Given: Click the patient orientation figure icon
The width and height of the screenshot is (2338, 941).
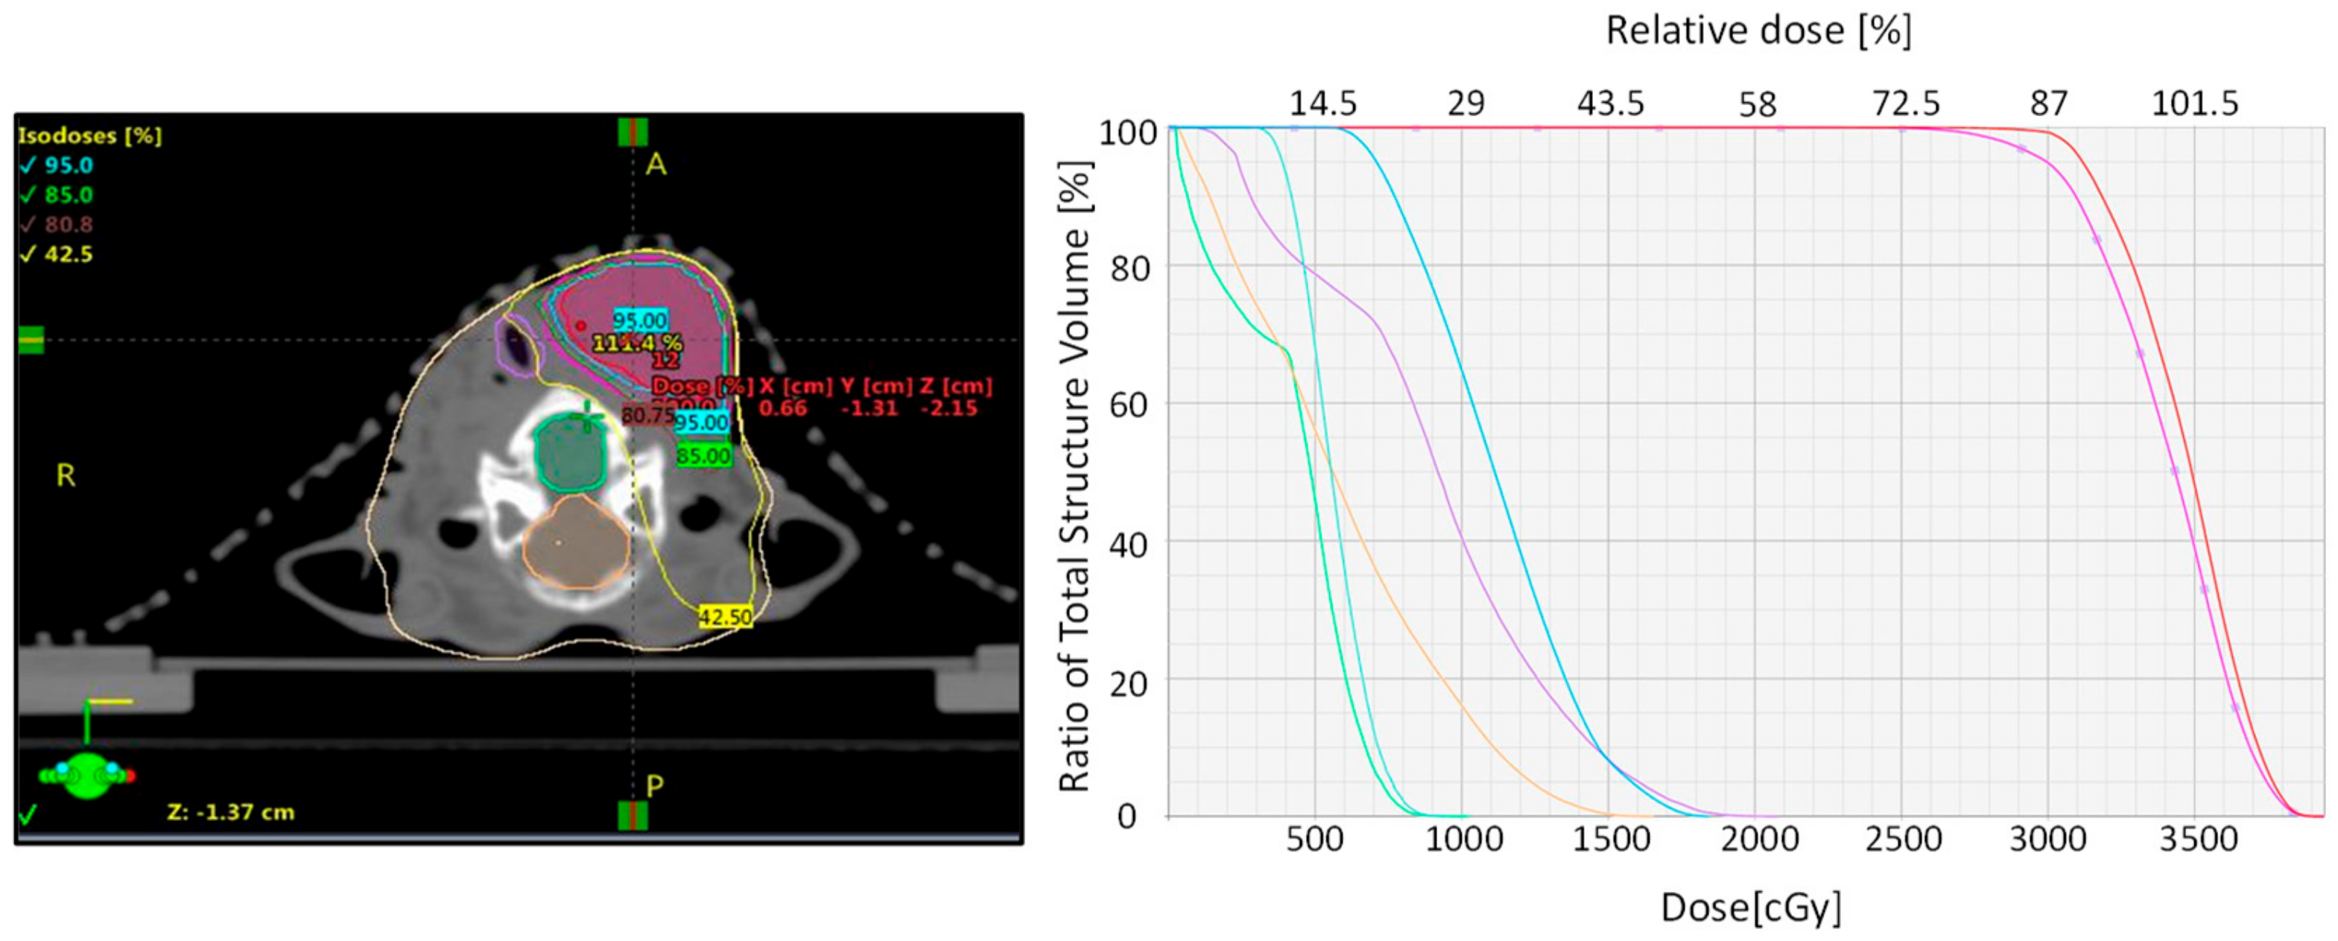Looking at the screenshot, I should tap(87, 776).
